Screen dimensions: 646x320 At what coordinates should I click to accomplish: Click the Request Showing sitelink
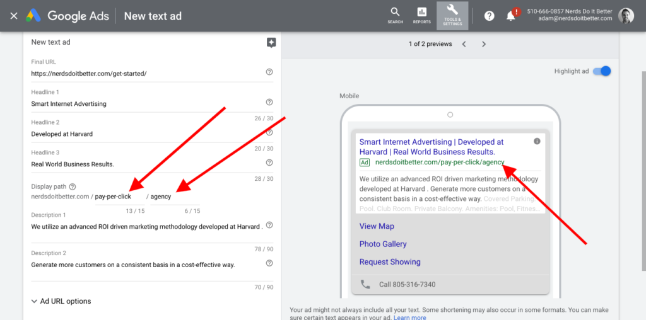tap(390, 261)
